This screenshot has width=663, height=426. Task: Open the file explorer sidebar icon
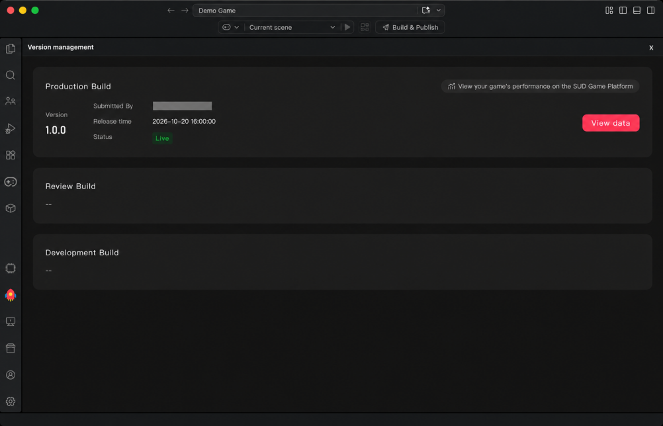pos(11,48)
